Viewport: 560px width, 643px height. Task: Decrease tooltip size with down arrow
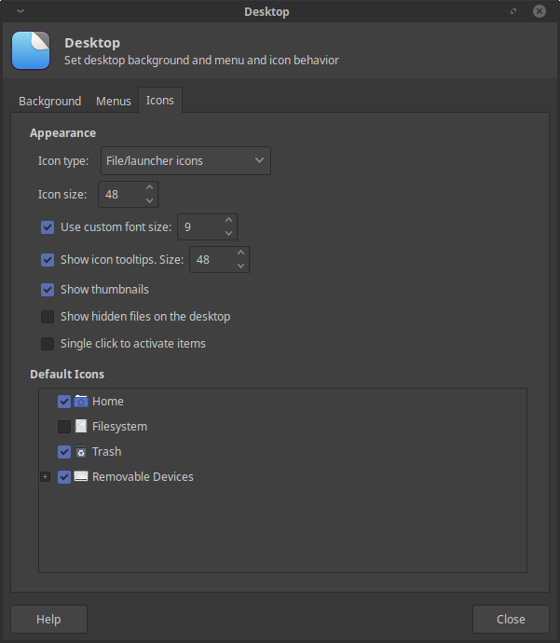(x=241, y=266)
